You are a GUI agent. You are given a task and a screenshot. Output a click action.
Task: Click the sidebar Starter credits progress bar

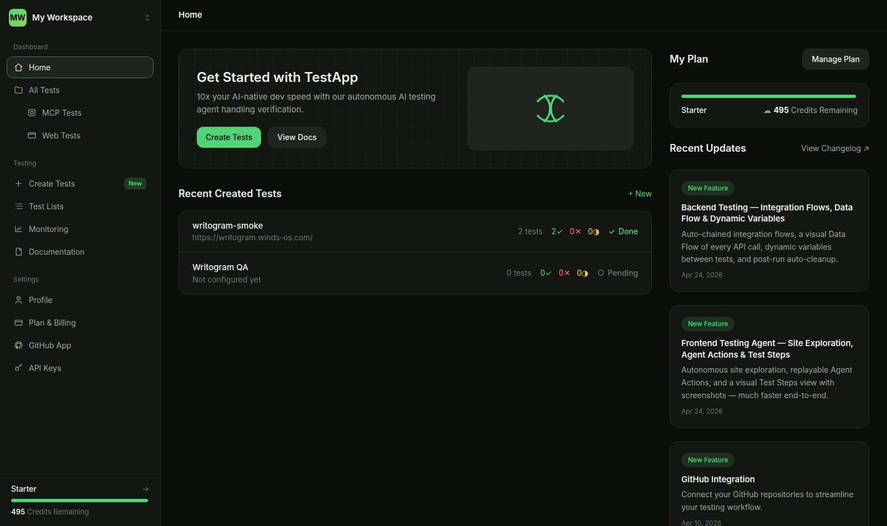[x=80, y=501]
